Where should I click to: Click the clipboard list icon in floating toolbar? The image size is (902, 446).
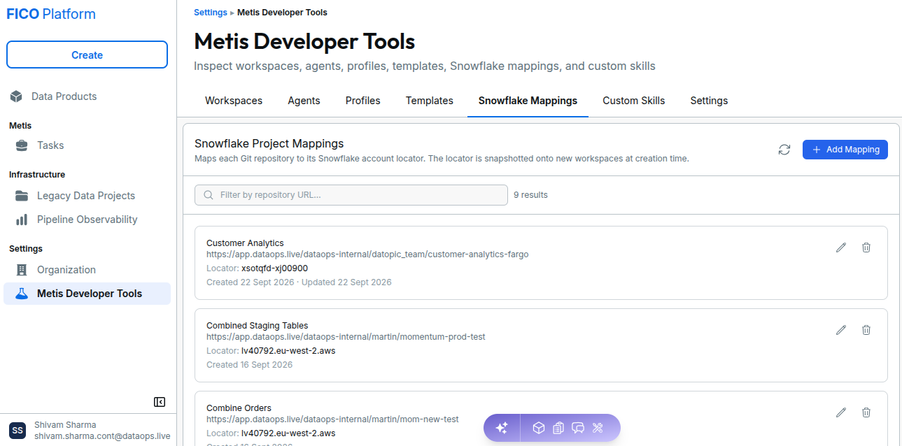coord(558,428)
